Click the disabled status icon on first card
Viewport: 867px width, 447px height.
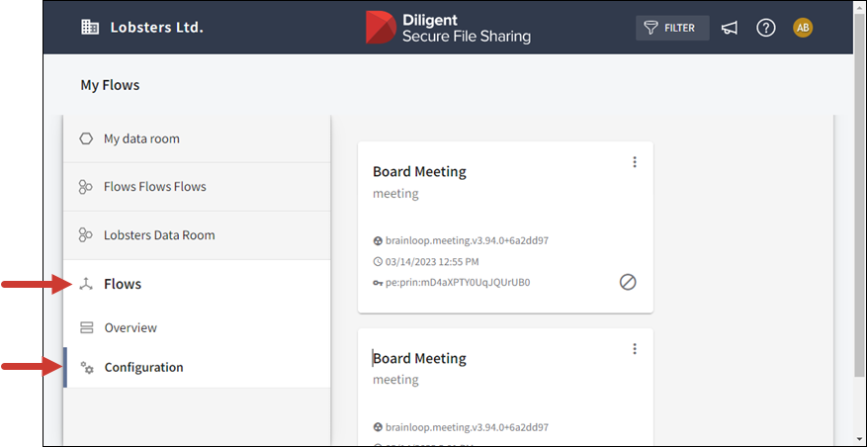(x=628, y=282)
